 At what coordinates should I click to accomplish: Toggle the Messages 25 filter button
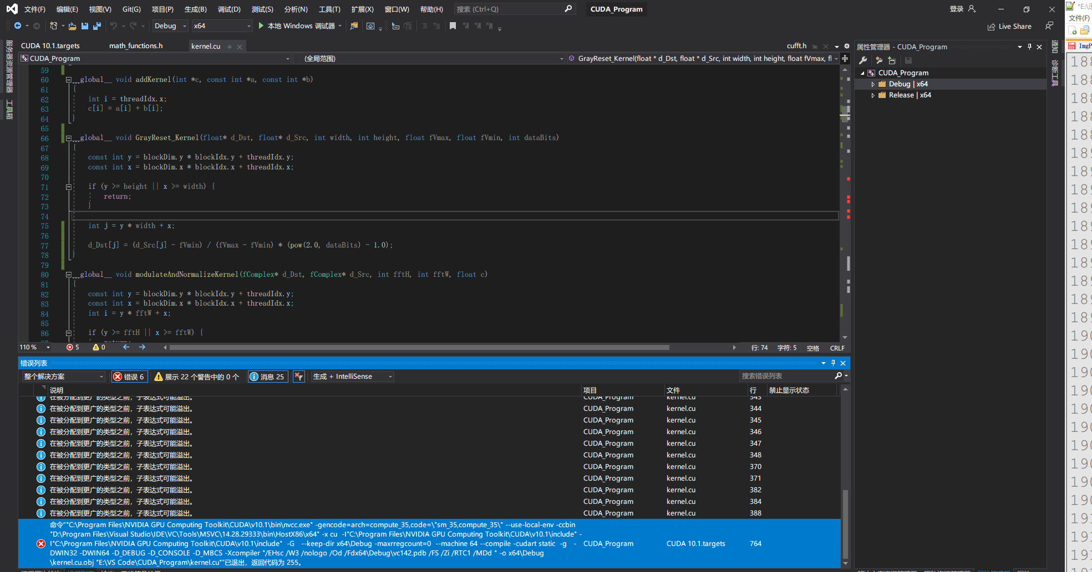[267, 377]
